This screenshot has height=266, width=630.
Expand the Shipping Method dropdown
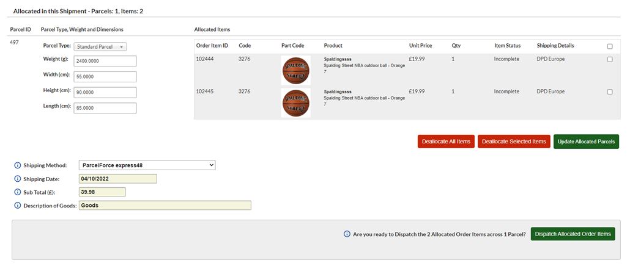pos(147,165)
